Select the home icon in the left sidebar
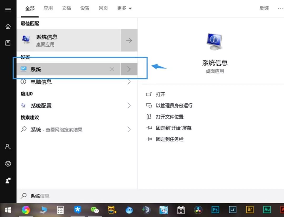The image size is (284, 217). coord(8,26)
